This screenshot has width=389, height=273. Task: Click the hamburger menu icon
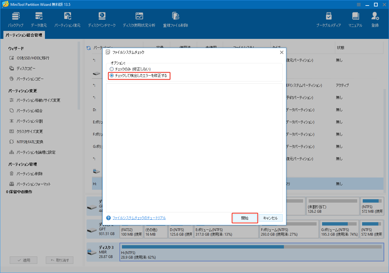click(x=358, y=5)
